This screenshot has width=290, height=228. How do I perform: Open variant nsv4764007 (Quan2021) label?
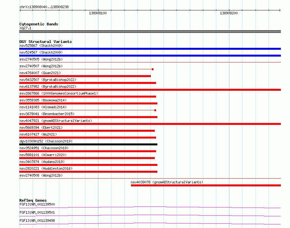pos(40,73)
